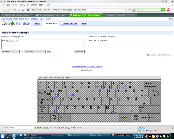
Task: Click the goblet icon in the taskbar
Action: click(8, 136)
